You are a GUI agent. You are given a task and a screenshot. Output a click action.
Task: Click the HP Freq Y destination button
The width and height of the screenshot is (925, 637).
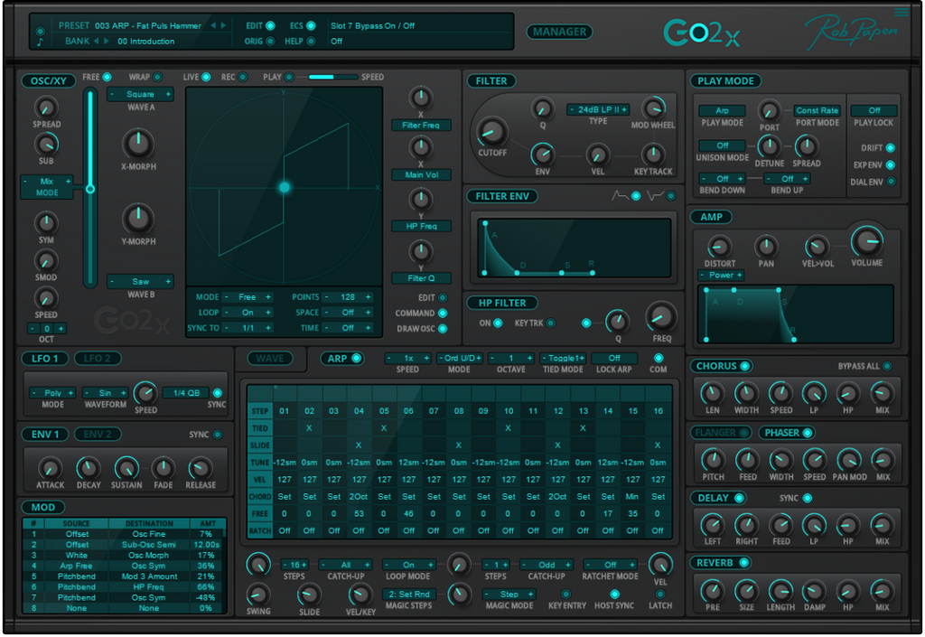(421, 226)
